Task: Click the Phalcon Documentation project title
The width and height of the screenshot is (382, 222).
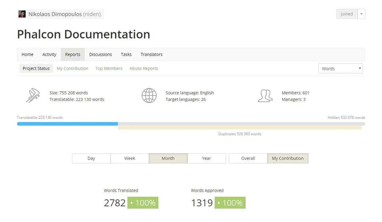Action: (x=84, y=34)
